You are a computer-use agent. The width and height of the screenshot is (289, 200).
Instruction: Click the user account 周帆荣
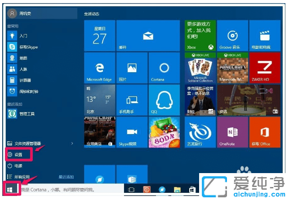[x=42, y=13]
